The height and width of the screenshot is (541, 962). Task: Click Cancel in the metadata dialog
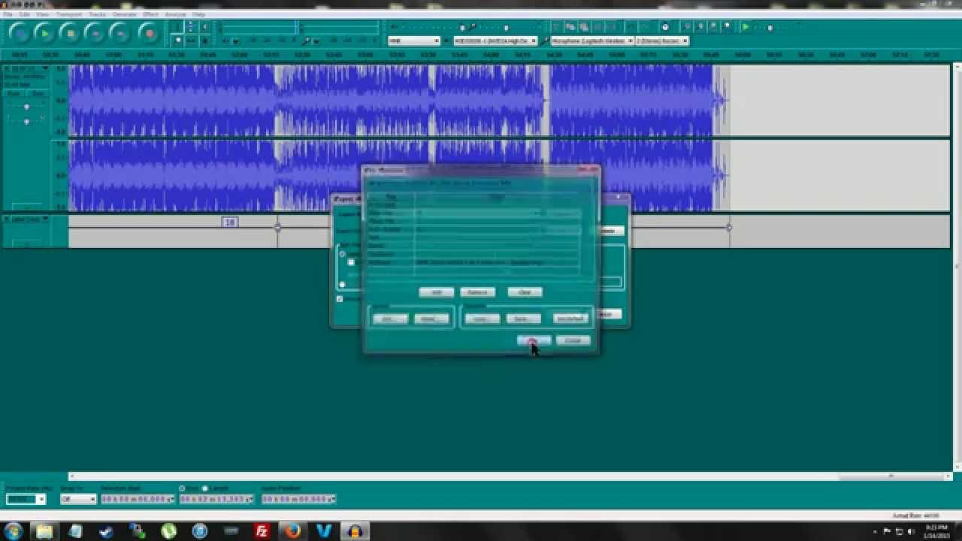(573, 340)
